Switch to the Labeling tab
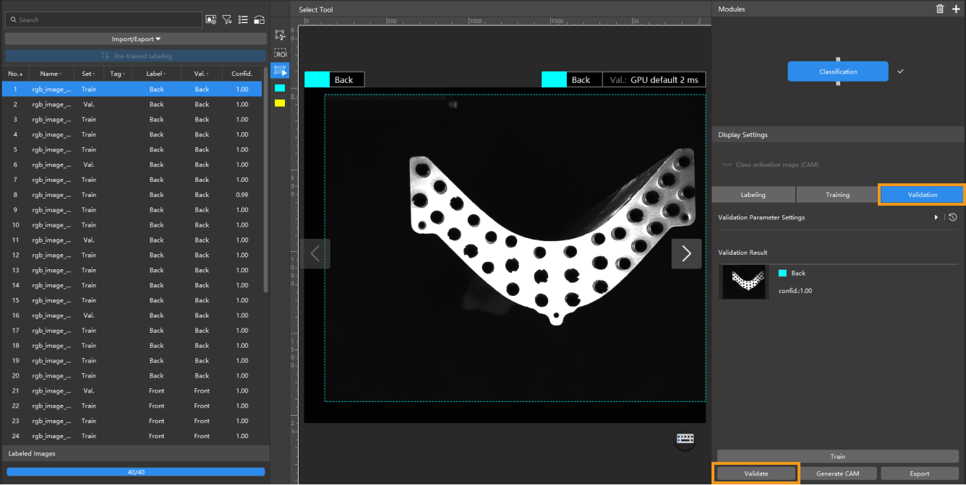Viewport: 966px width, 485px height. pos(753,195)
